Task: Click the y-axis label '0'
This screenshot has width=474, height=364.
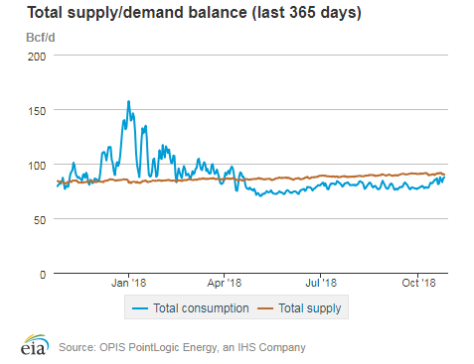Action: (x=43, y=275)
